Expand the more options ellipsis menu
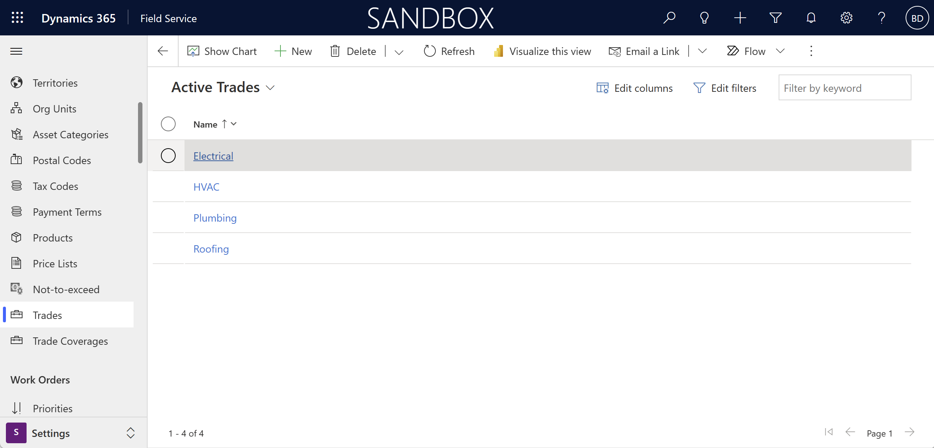934x448 pixels. coord(811,51)
